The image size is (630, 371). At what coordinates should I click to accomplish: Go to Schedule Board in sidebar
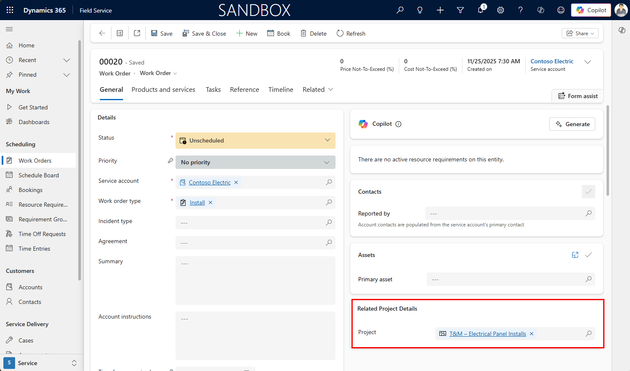tap(39, 175)
